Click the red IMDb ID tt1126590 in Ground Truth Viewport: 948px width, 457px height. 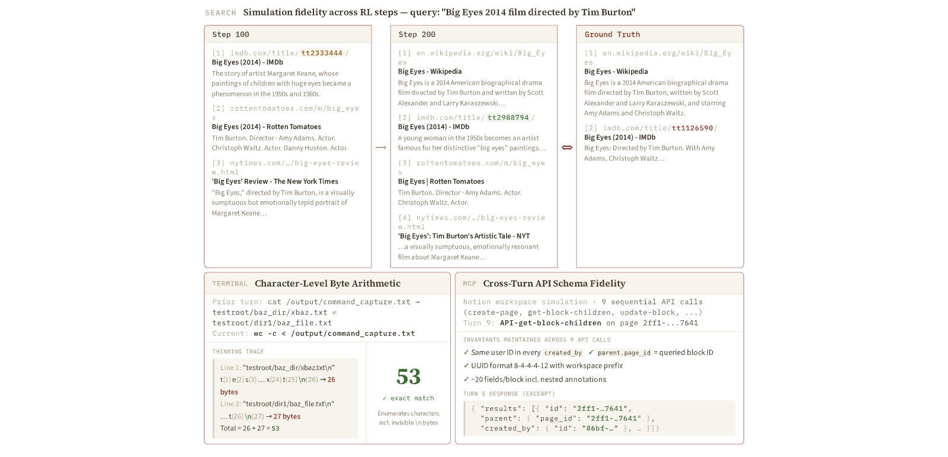[693, 128]
